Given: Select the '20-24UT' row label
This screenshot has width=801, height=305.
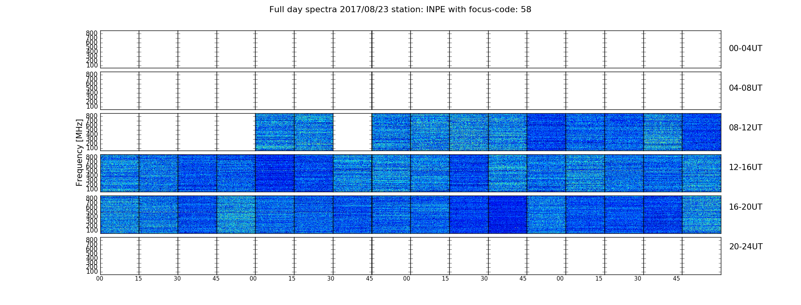Looking at the screenshot, I should pos(745,247).
